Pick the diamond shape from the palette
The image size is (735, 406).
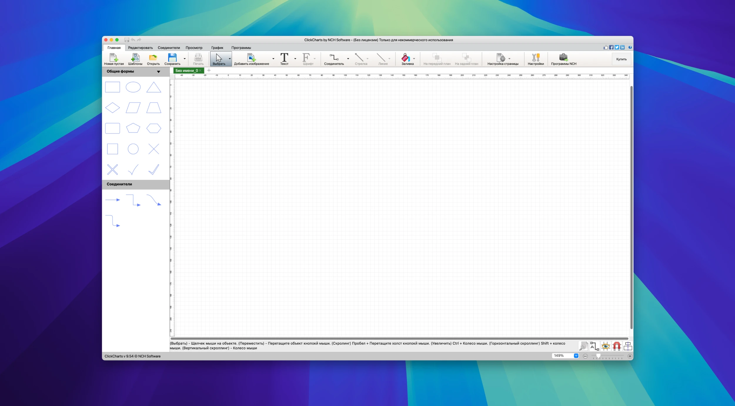(x=112, y=108)
